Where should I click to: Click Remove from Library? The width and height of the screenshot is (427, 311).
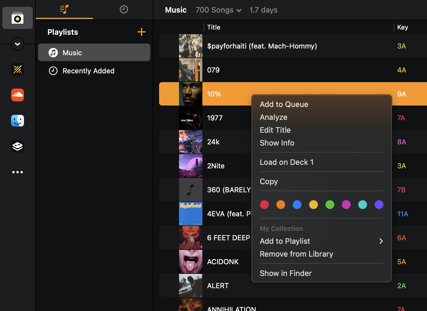point(296,254)
